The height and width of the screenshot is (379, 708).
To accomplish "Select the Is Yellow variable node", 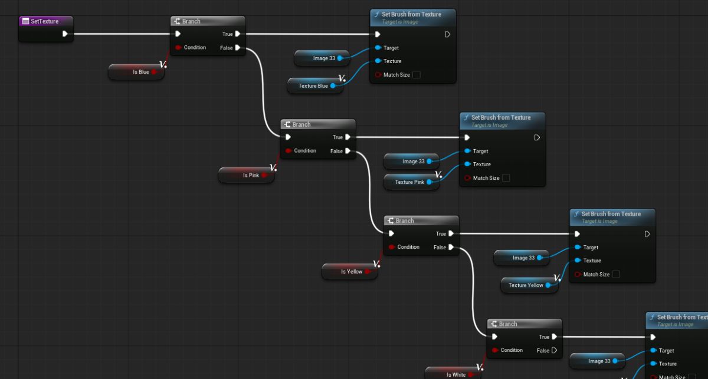I will click(x=348, y=272).
